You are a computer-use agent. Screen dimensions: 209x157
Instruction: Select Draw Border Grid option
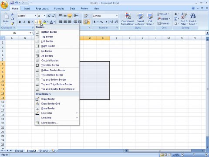57,104
